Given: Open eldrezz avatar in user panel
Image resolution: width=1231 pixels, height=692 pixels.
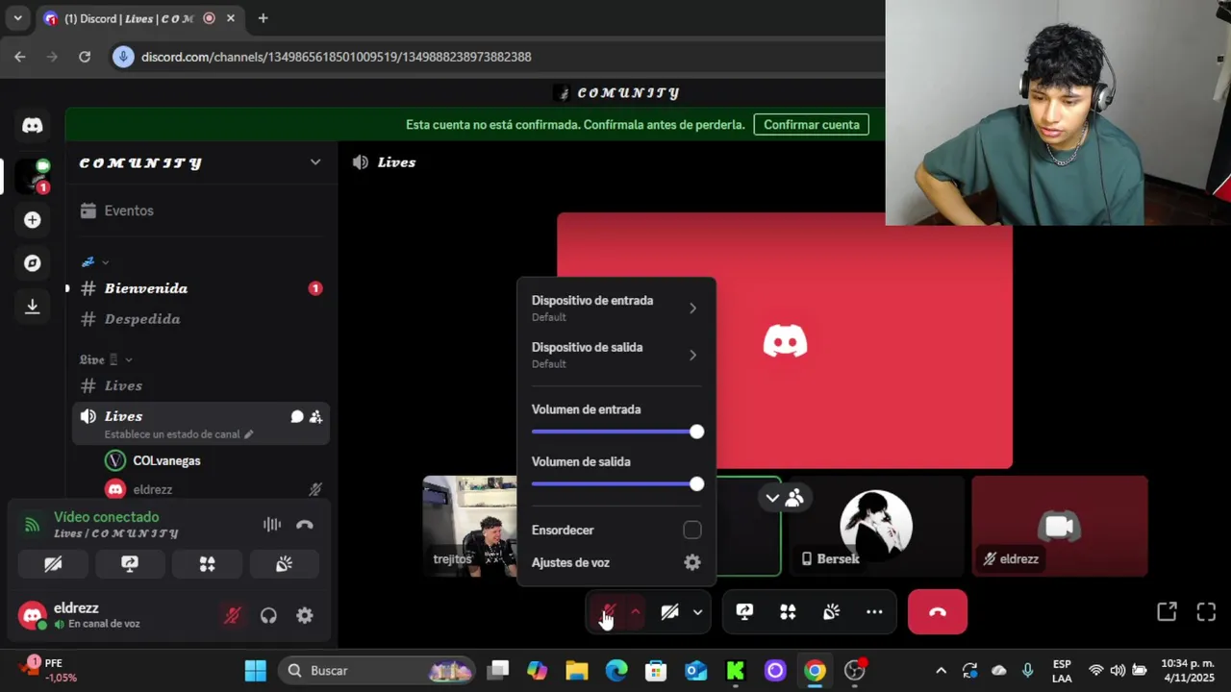Looking at the screenshot, I should pyautogui.click(x=33, y=615).
